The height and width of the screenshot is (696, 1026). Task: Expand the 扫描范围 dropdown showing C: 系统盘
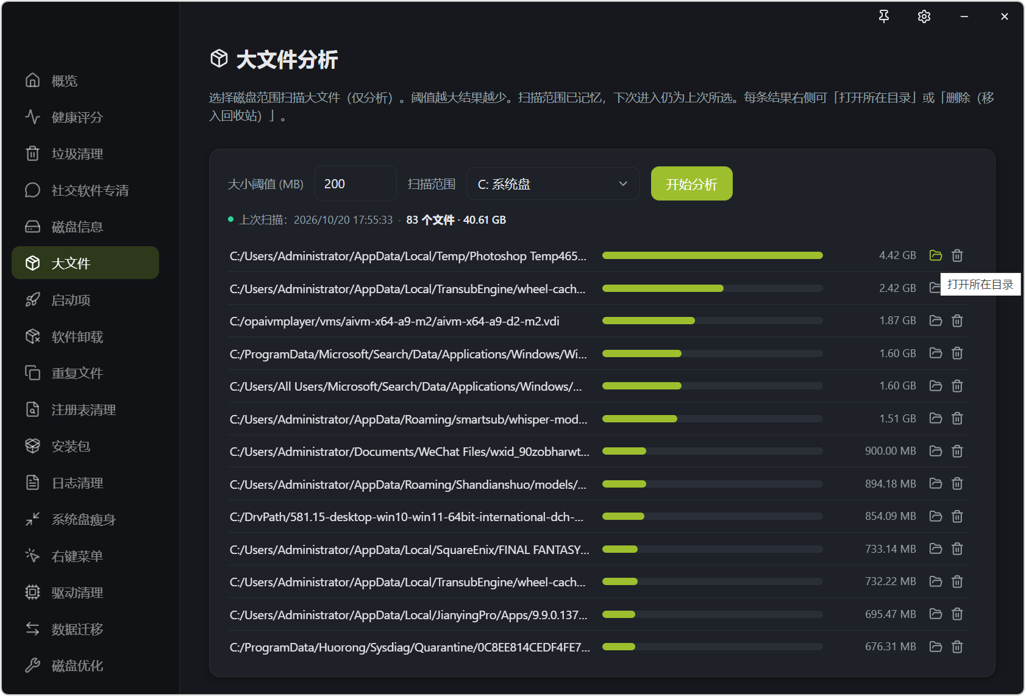(553, 183)
